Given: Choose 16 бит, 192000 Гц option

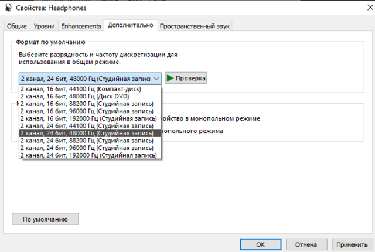Looking at the screenshot, I should (89, 118).
